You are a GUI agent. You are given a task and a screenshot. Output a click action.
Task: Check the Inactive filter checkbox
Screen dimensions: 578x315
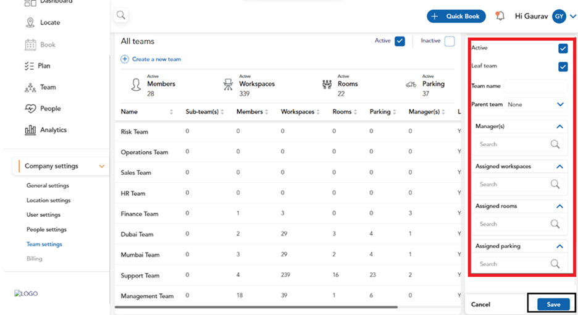450,41
